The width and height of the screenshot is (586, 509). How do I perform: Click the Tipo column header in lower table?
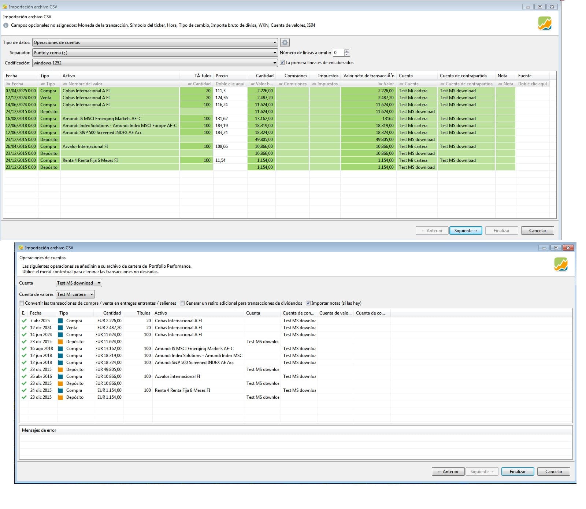(x=75, y=313)
